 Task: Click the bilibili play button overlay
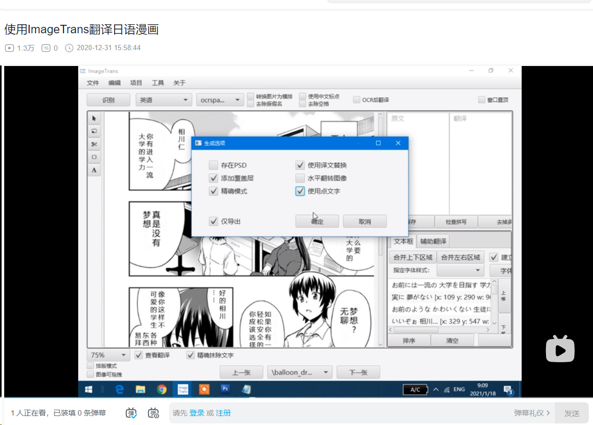pyautogui.click(x=560, y=349)
